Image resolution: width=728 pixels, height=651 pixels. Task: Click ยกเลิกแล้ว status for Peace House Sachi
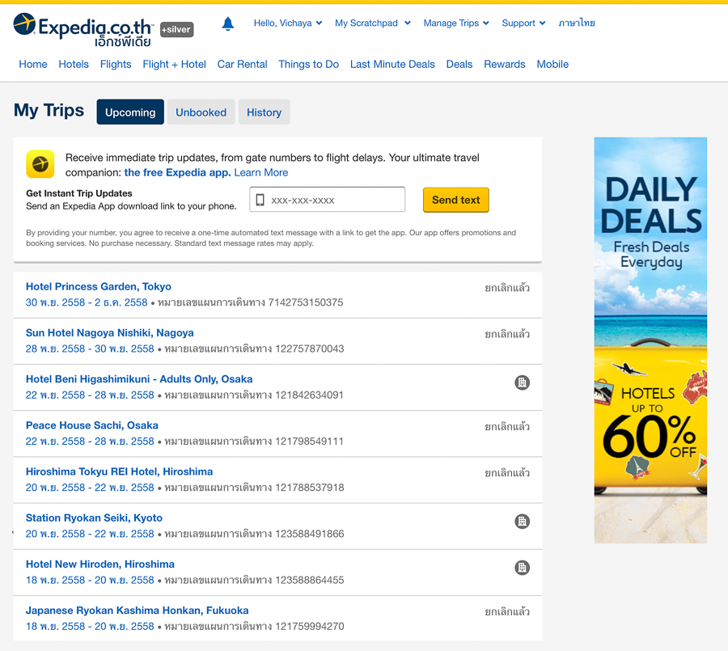pyautogui.click(x=507, y=426)
